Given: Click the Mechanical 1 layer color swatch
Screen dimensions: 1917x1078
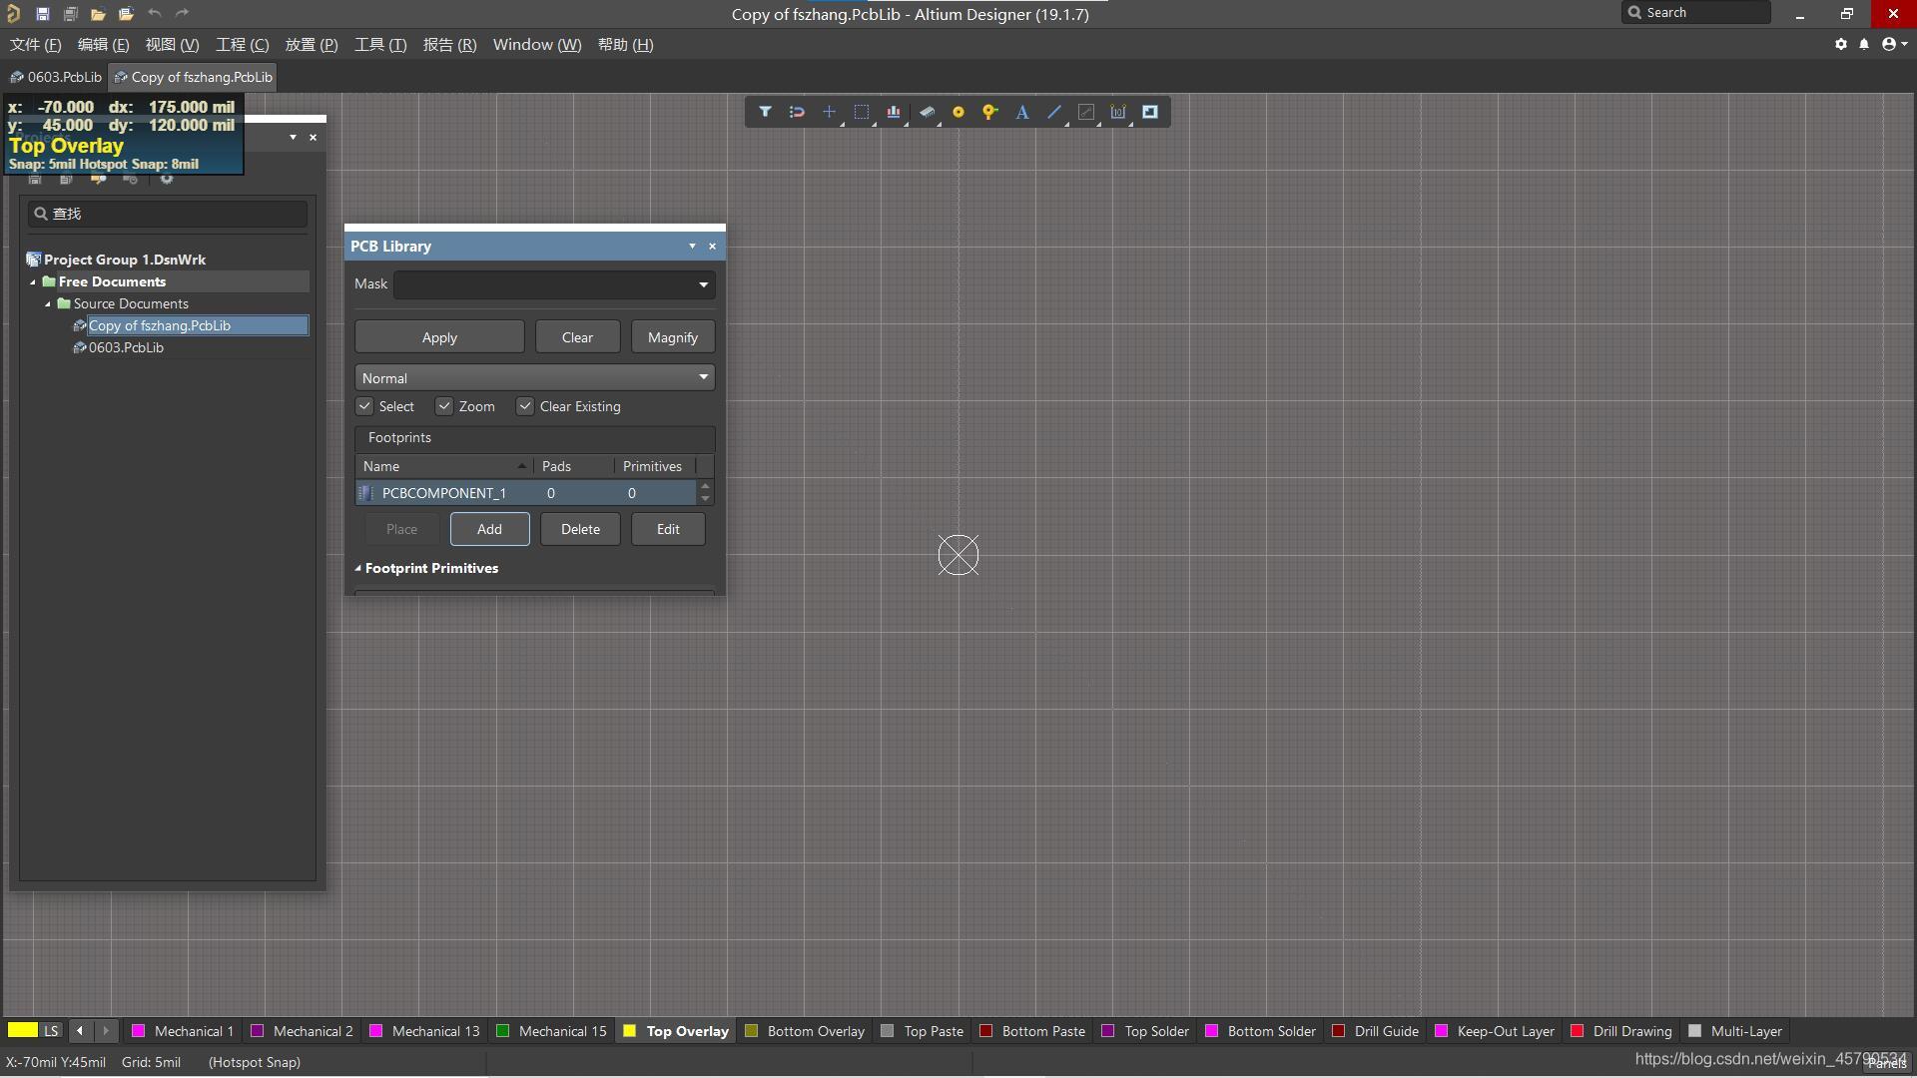Looking at the screenshot, I should [139, 1031].
